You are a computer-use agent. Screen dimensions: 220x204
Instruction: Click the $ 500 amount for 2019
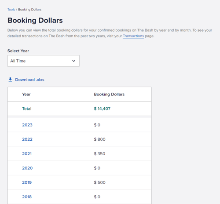pos(99,182)
